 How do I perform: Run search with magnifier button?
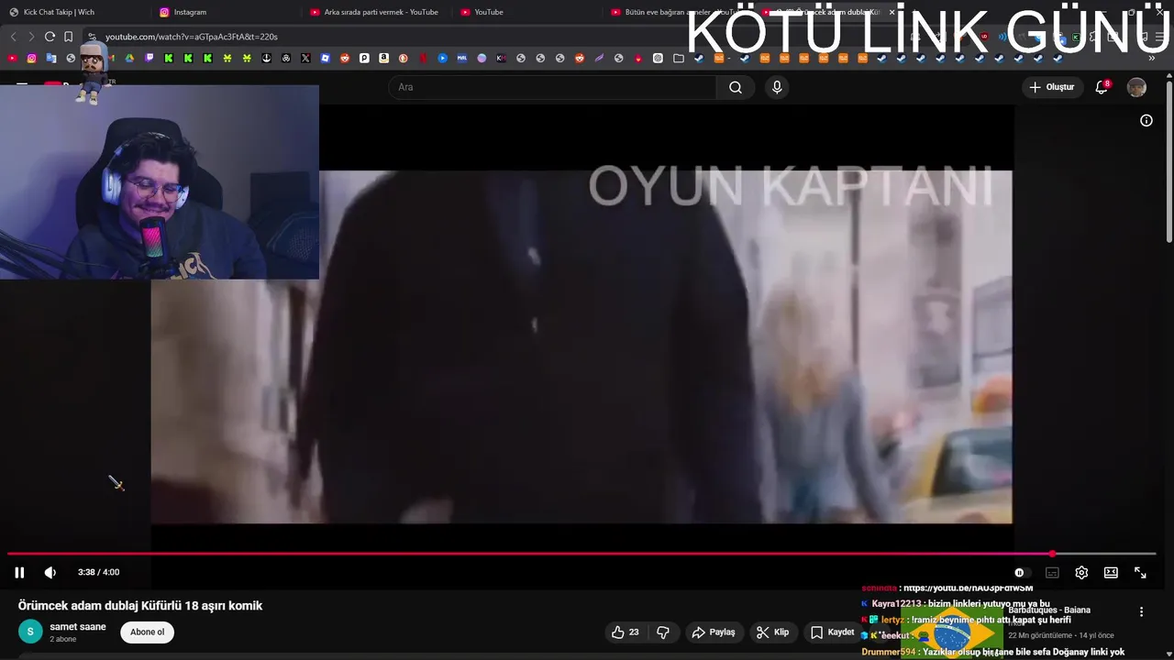tap(735, 87)
